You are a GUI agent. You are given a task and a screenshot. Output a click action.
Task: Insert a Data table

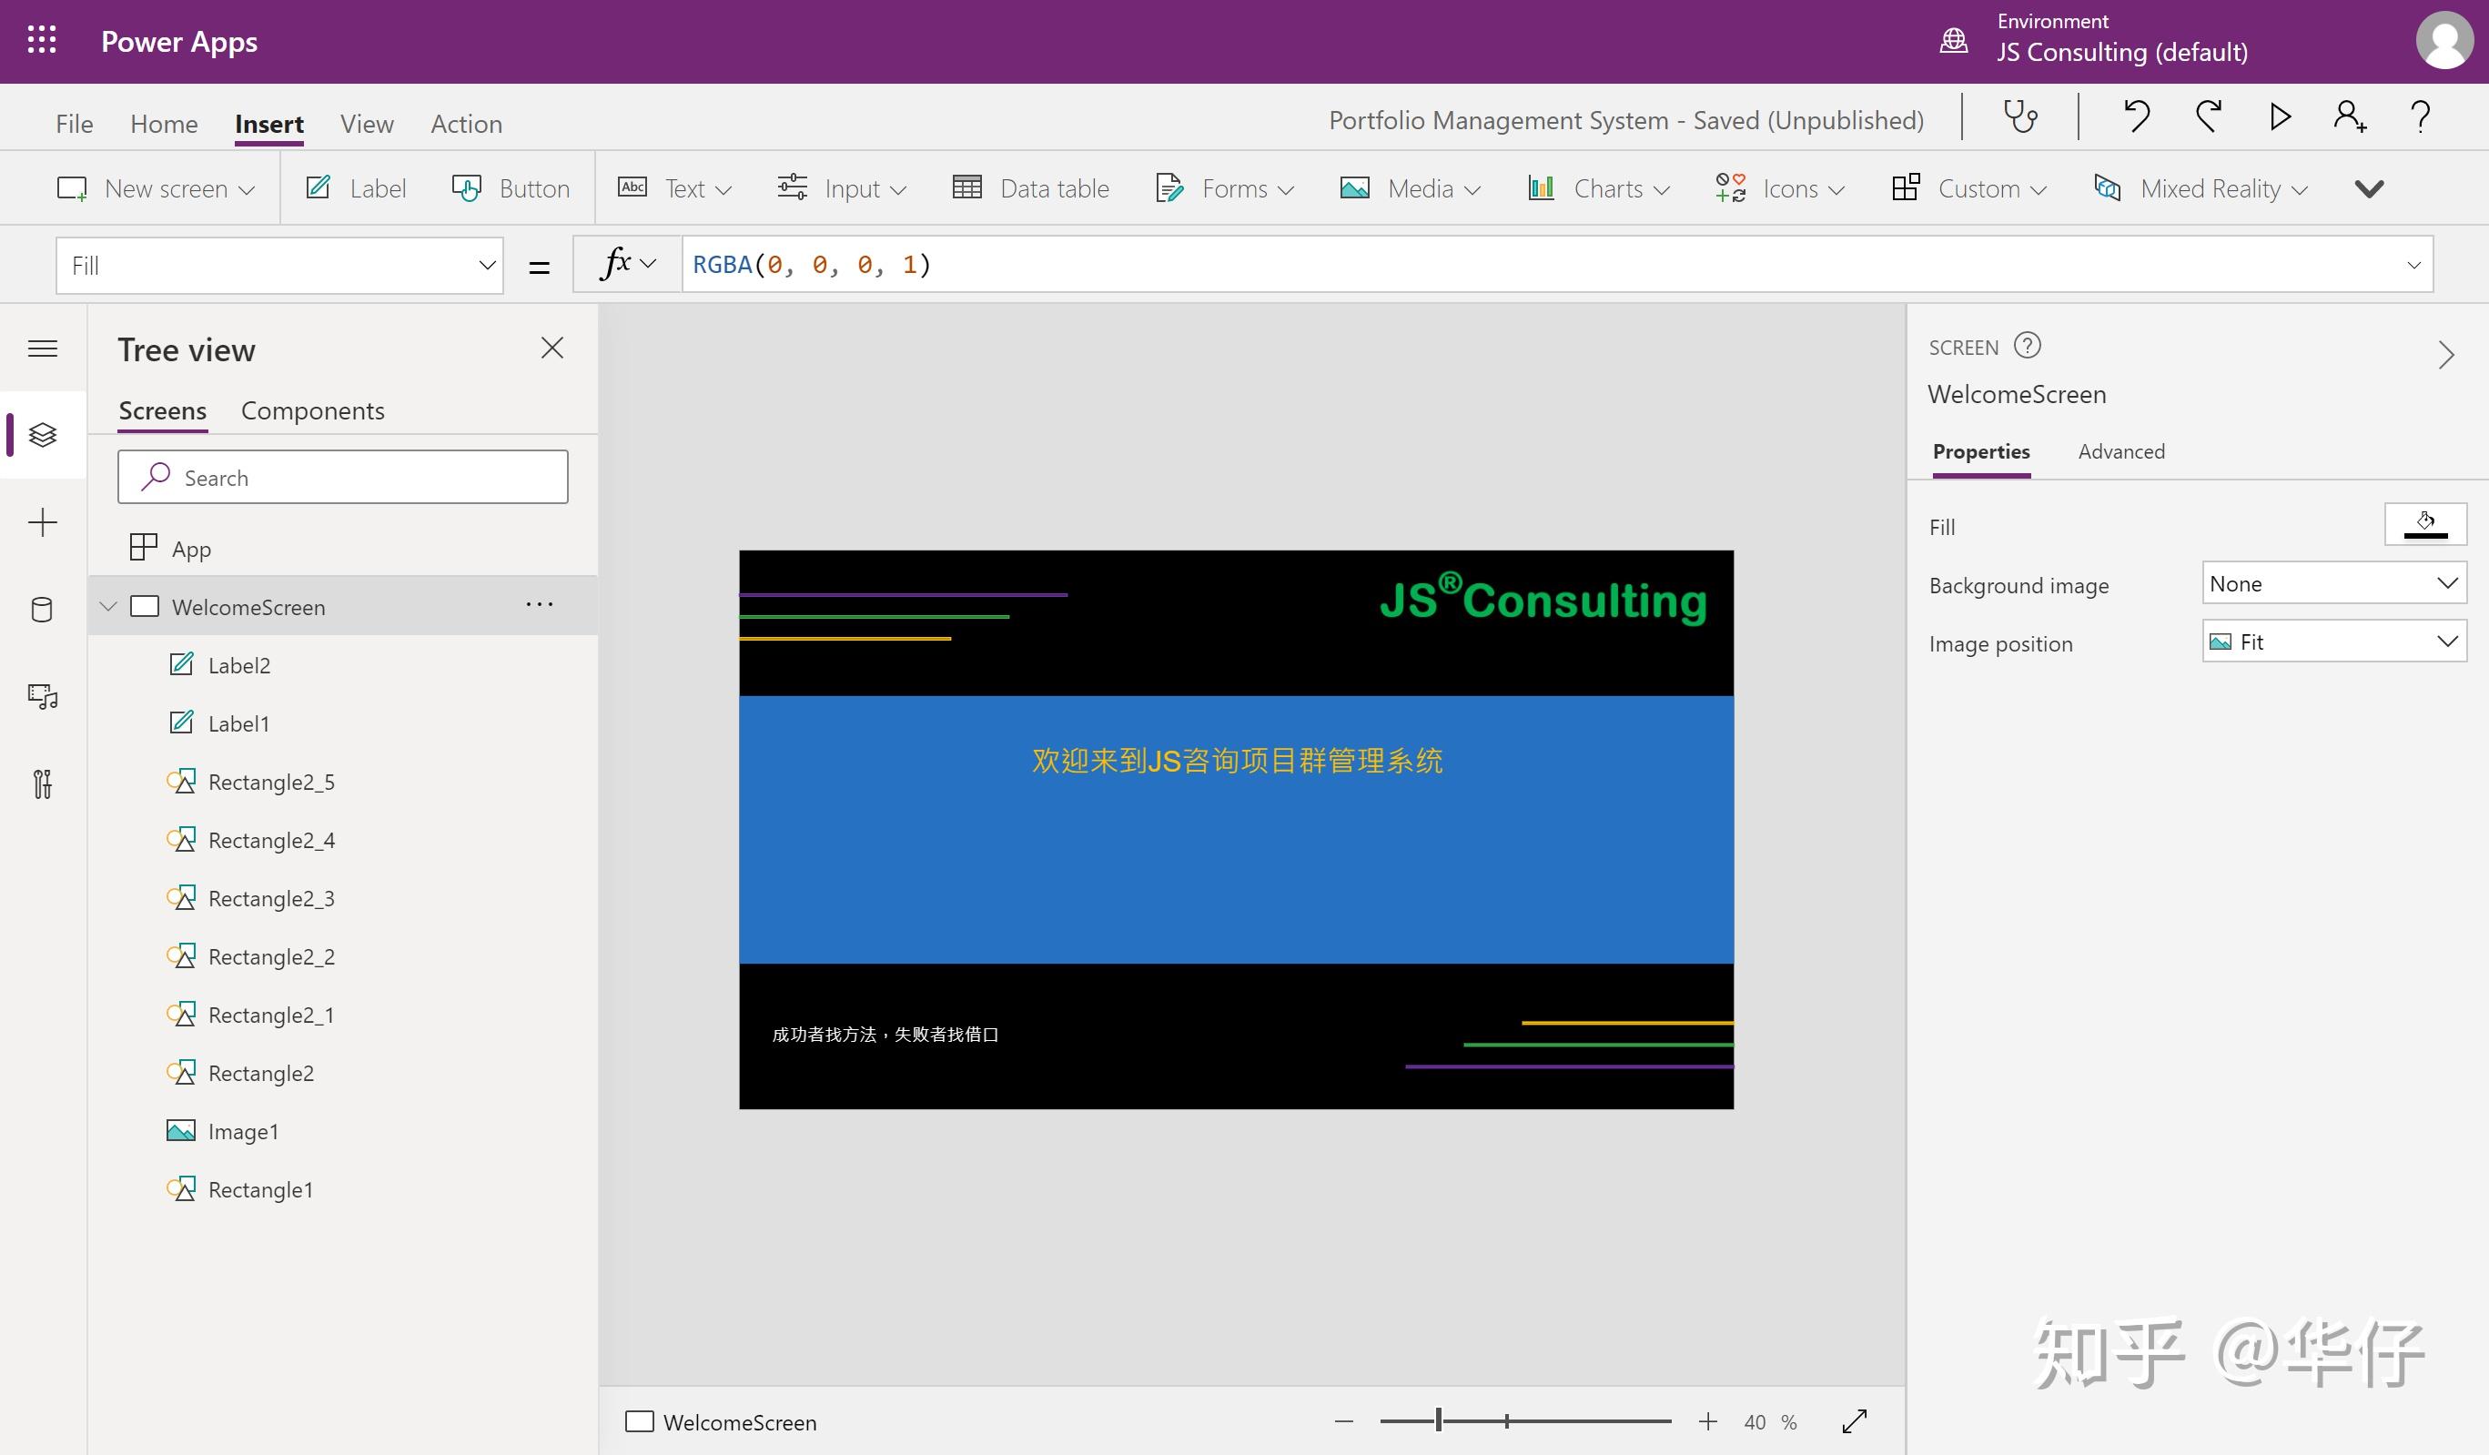(x=1030, y=187)
